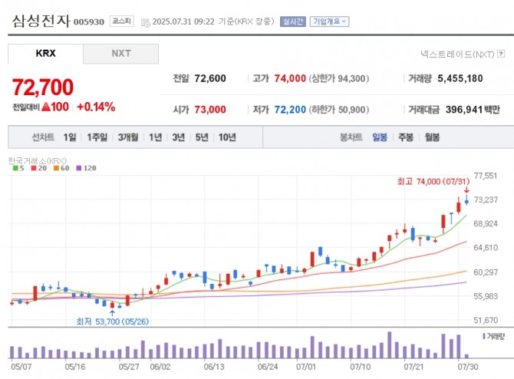The height and width of the screenshot is (379, 514).
Task: Click the 실시간 real-time badge
Action: click(292, 21)
